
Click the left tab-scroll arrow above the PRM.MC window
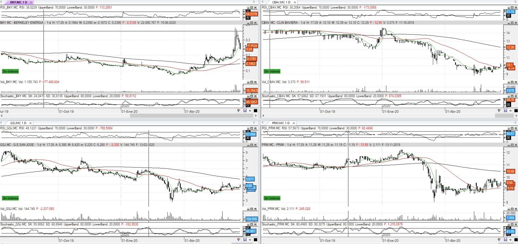[x=262, y=123]
